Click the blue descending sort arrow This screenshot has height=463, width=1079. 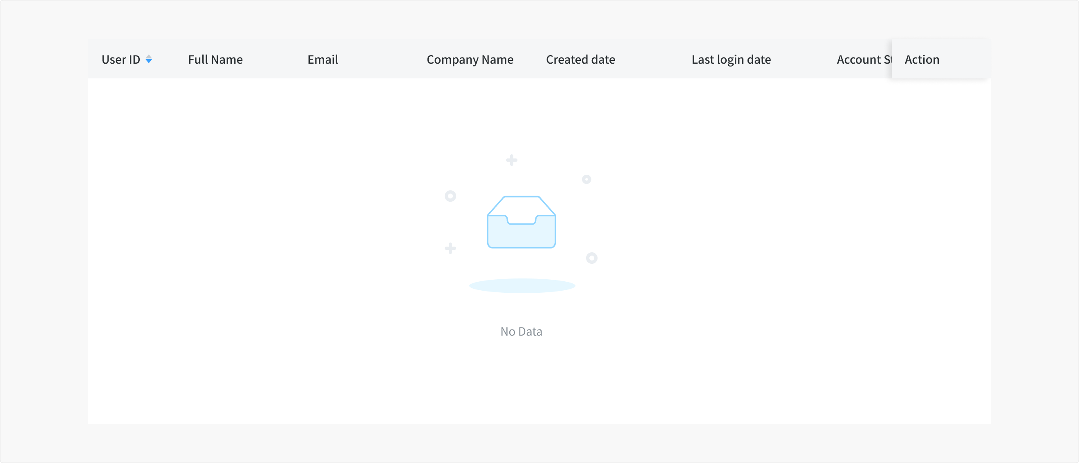point(149,62)
